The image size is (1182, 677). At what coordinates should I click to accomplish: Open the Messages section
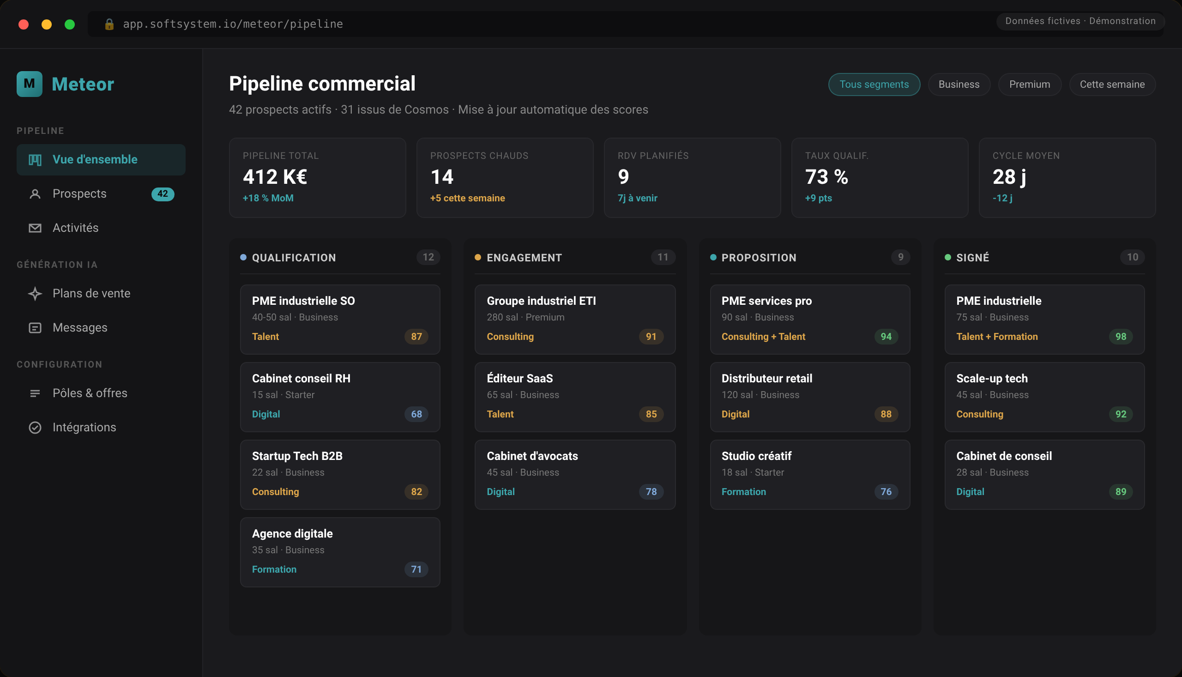pyautogui.click(x=101, y=328)
